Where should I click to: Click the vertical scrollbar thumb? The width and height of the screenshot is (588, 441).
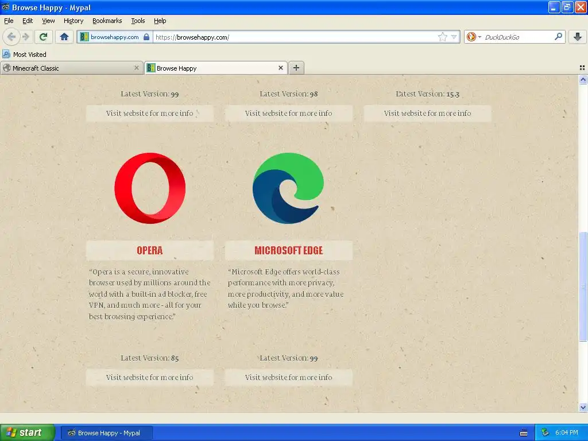(x=583, y=287)
